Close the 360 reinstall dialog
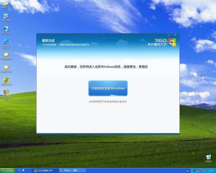The image size is (216, 173). point(175,35)
